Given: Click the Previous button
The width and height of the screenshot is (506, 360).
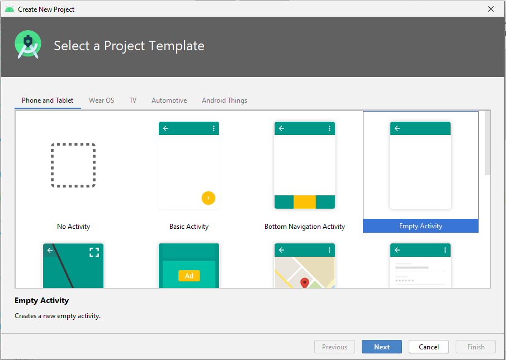Looking at the screenshot, I should pos(334,347).
